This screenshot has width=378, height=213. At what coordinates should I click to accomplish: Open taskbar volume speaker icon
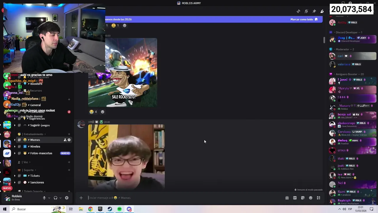click(344, 209)
